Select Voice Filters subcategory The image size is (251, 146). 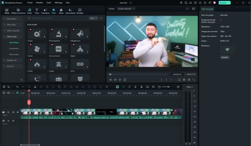14,42
